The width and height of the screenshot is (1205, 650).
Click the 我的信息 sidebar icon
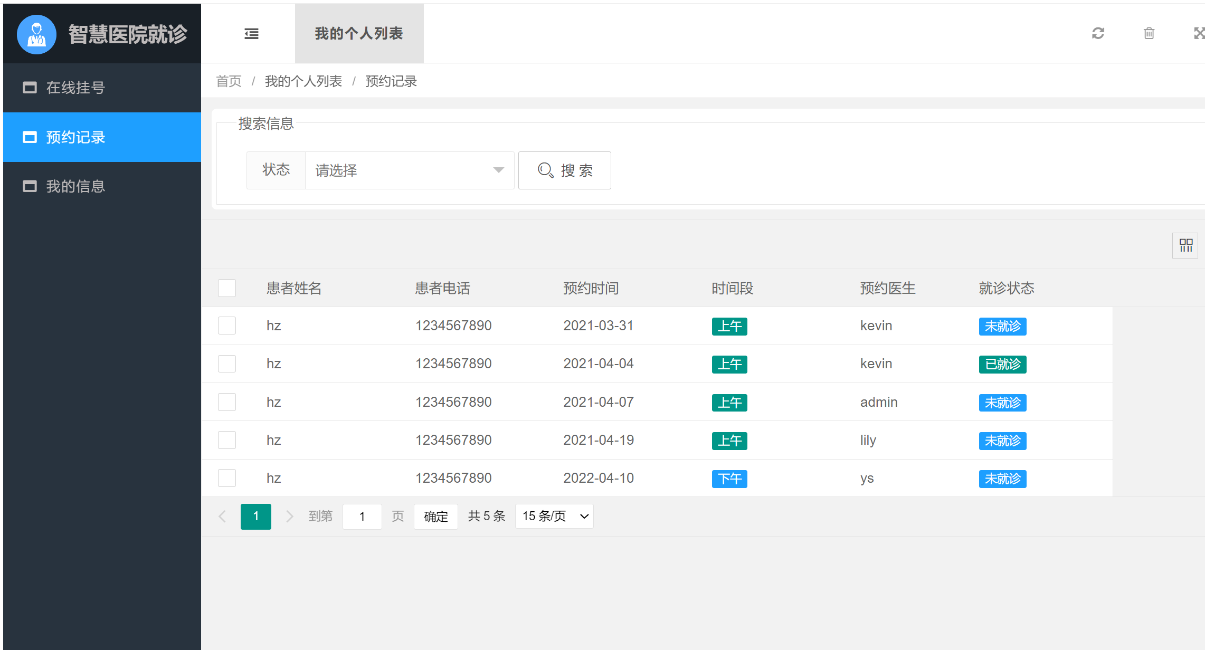pos(30,186)
